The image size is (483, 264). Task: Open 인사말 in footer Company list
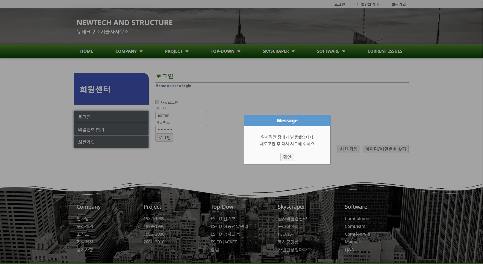point(83,219)
